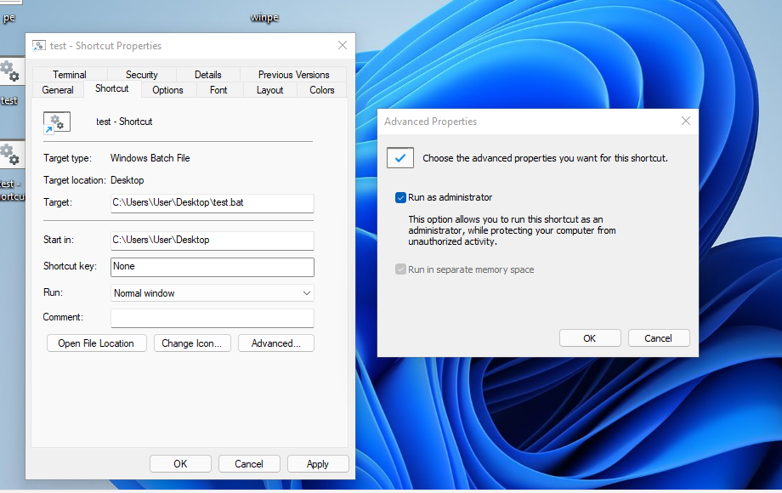Click the Shortcut key field
Image resolution: width=782 pixels, height=493 pixels.
click(x=212, y=267)
